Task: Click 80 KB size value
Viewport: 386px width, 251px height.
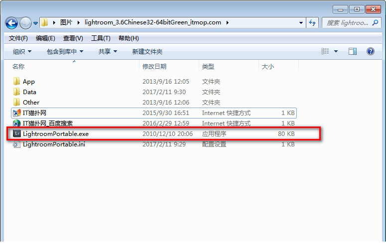Action: (286, 133)
